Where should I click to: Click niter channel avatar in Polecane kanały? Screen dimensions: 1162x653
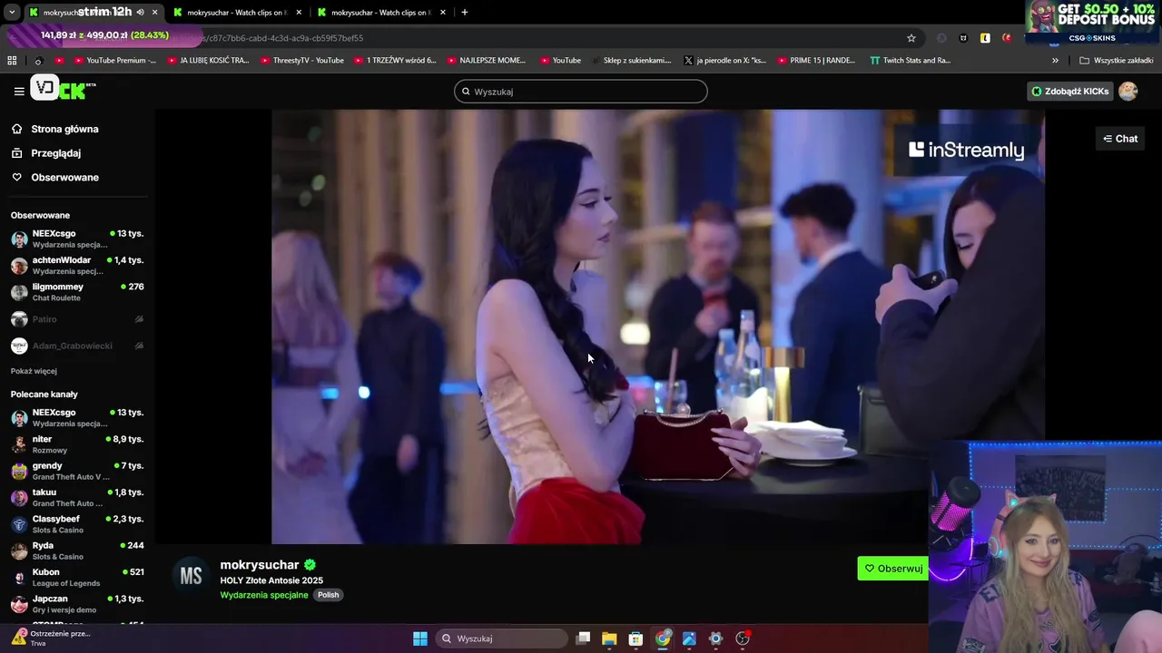(19, 444)
